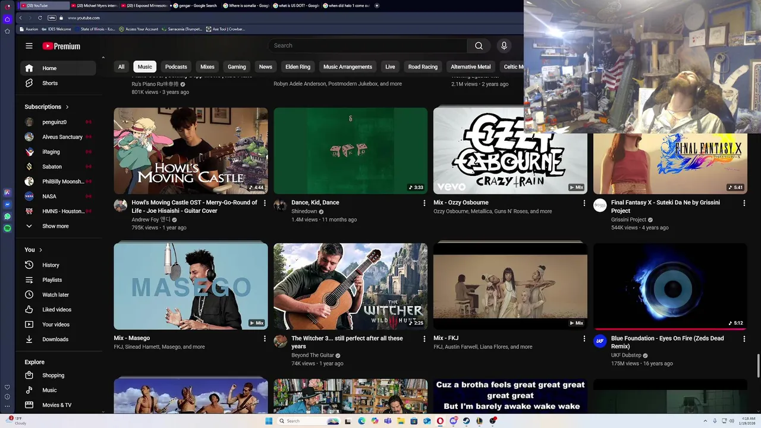Select the Elden Ring filter chip
The image size is (761, 428).
click(x=298, y=67)
